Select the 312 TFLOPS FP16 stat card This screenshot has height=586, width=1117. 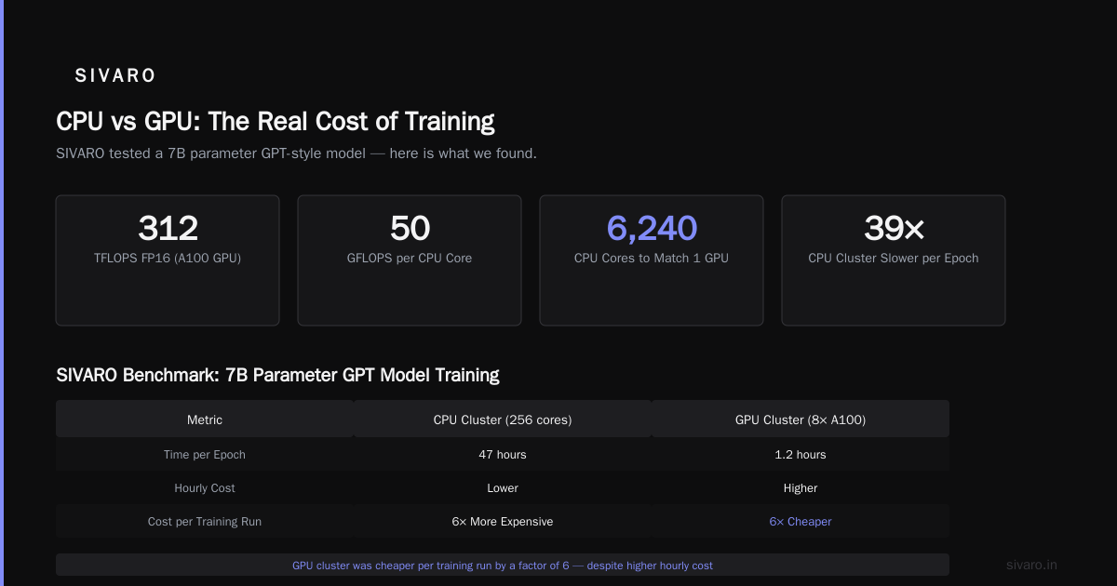coord(168,260)
